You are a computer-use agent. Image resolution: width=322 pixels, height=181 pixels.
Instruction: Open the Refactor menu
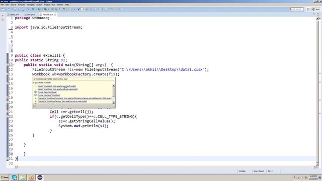(22, 5)
